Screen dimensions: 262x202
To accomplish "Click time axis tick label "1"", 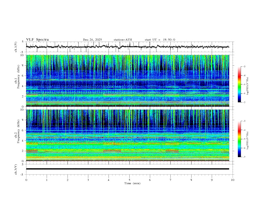I will pos(47,180).
